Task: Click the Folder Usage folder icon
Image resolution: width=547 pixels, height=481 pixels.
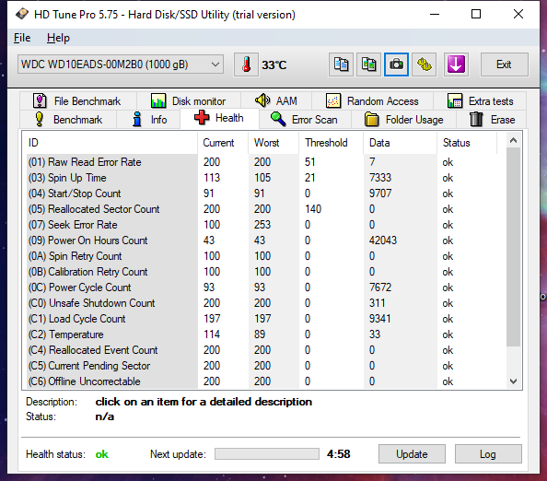Action: point(371,120)
